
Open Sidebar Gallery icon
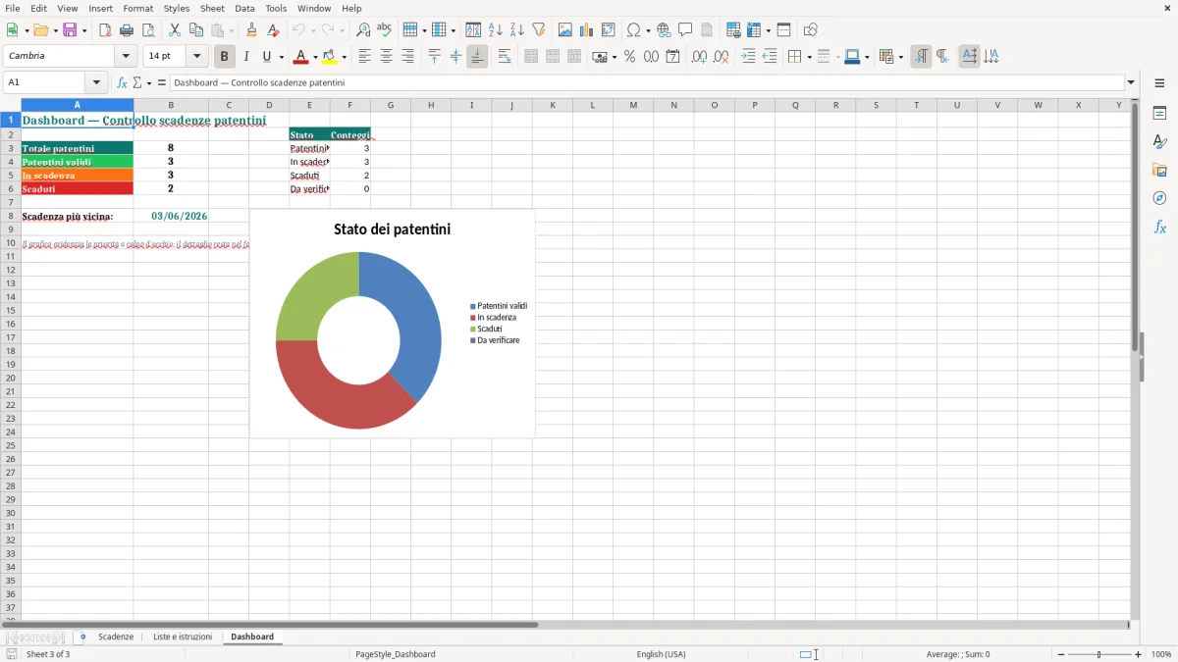(x=1159, y=170)
